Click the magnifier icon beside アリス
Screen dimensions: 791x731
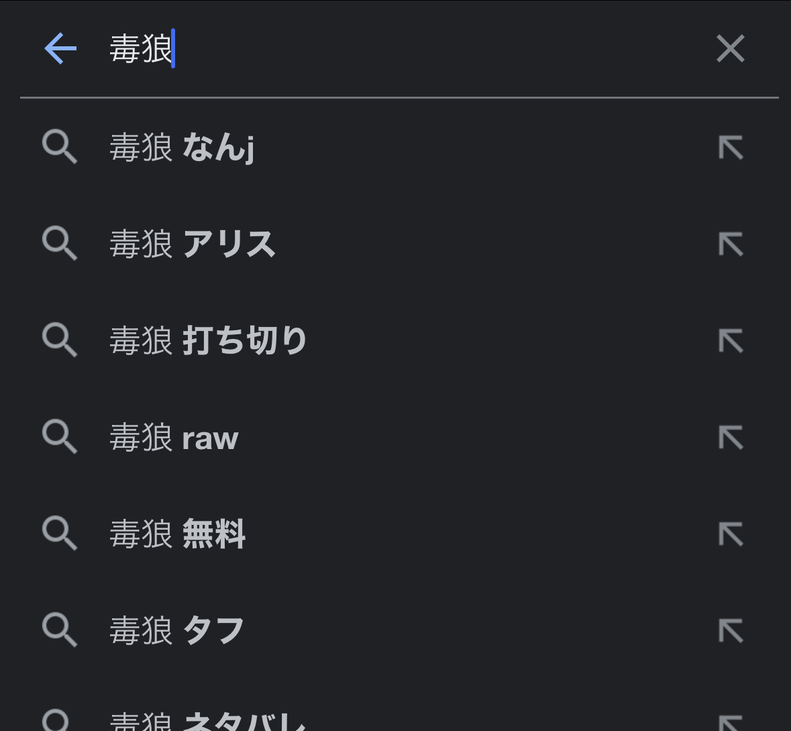[60, 244]
